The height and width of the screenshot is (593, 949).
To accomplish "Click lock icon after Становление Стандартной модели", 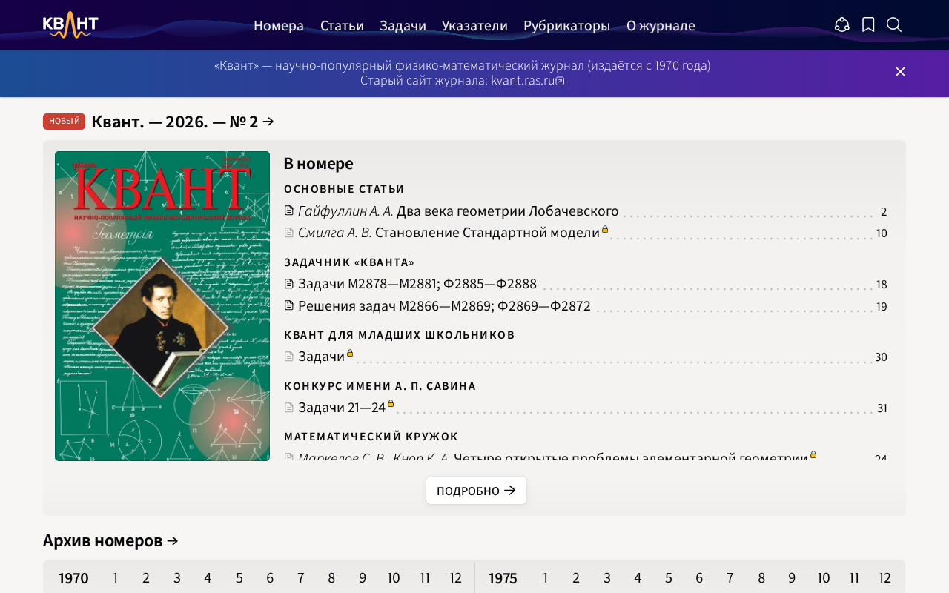I will pyautogui.click(x=605, y=230).
